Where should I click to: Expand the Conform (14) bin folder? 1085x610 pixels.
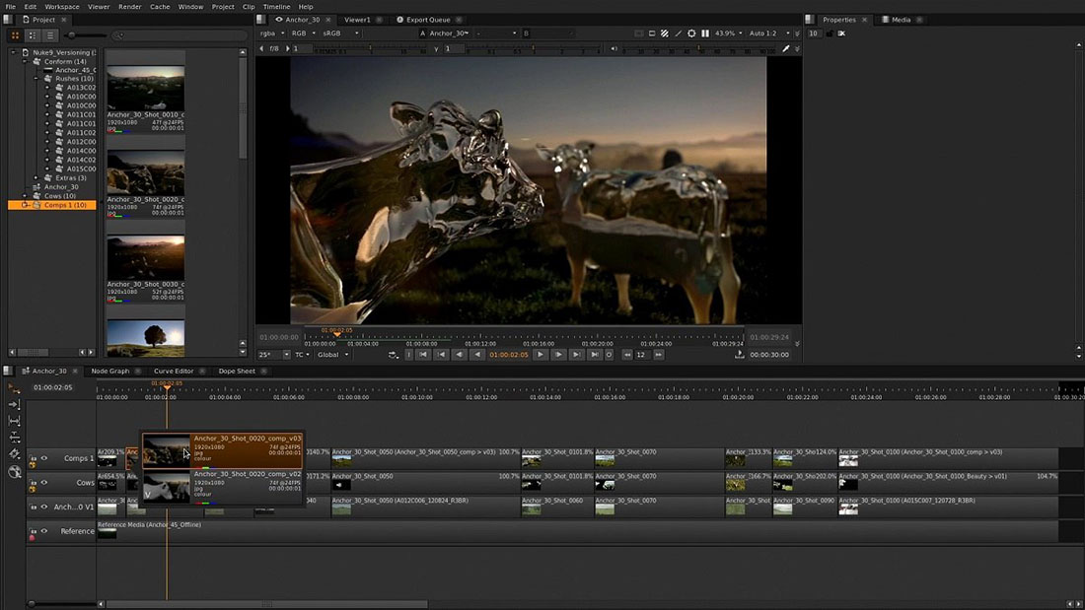pos(24,61)
